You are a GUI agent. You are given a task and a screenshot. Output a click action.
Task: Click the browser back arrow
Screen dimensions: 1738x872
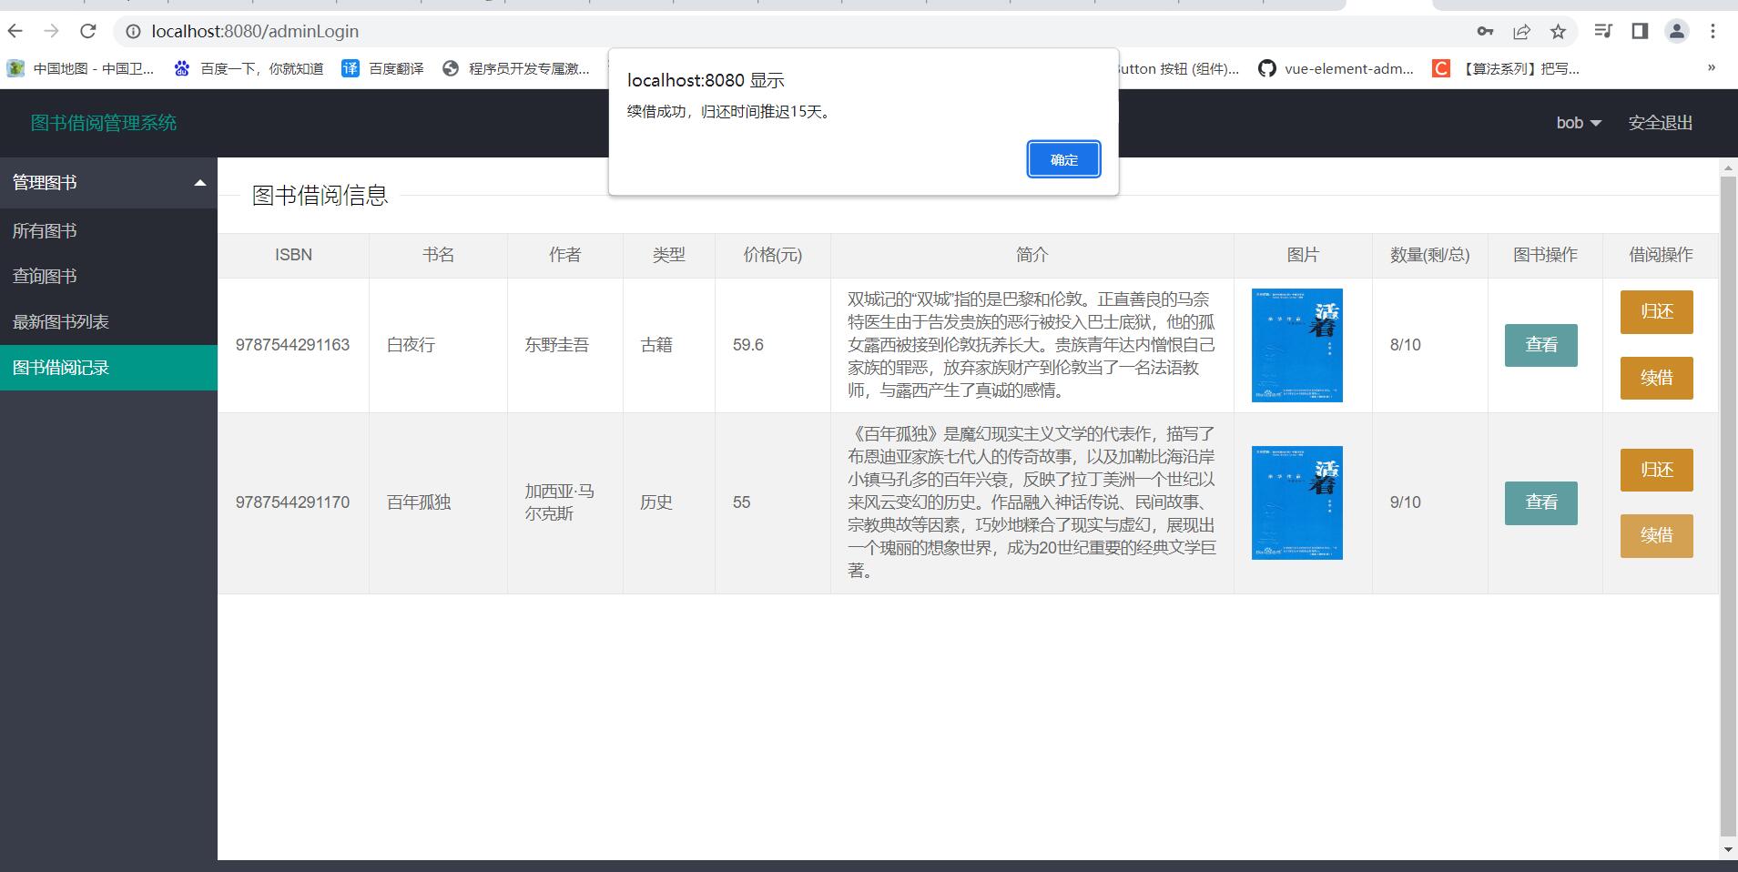click(15, 31)
